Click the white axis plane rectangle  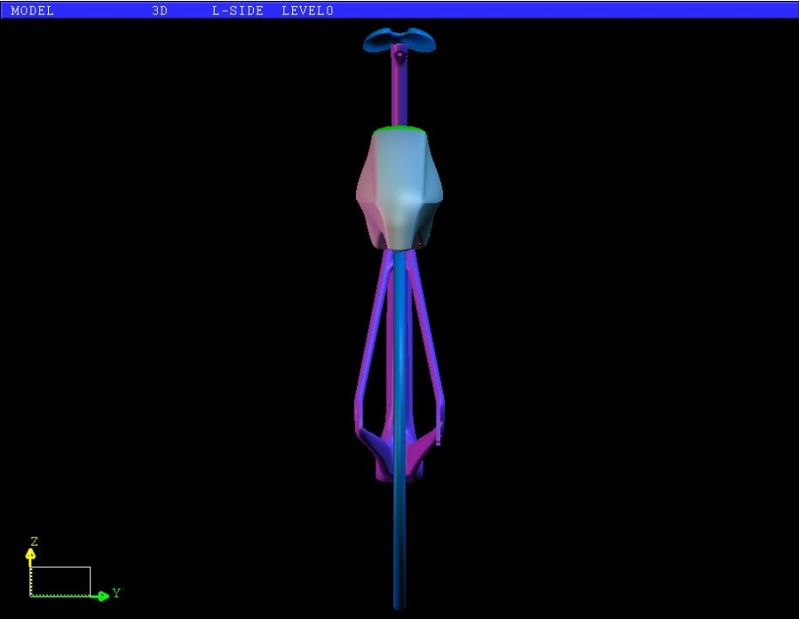(x=60, y=581)
